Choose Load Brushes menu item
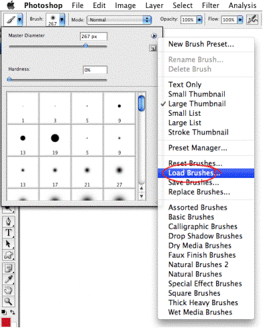263x328 pixels. (x=206, y=173)
